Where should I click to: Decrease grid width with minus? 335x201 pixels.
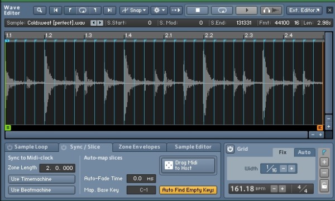tap(283, 169)
